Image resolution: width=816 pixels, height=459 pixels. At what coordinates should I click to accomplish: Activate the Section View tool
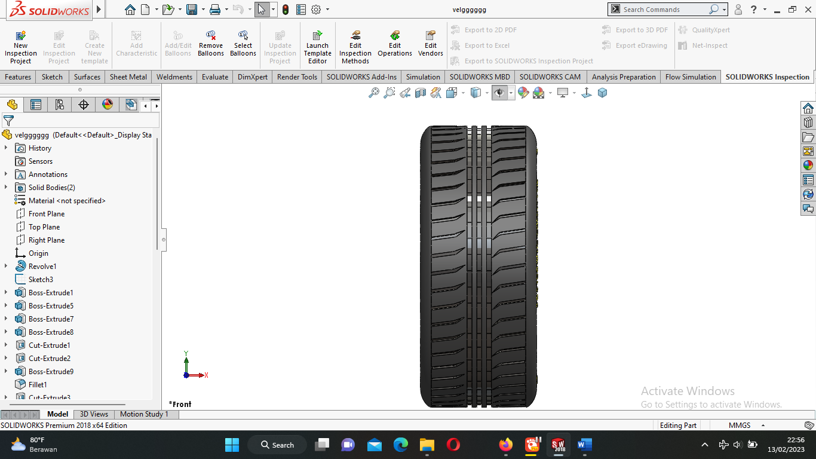421,93
